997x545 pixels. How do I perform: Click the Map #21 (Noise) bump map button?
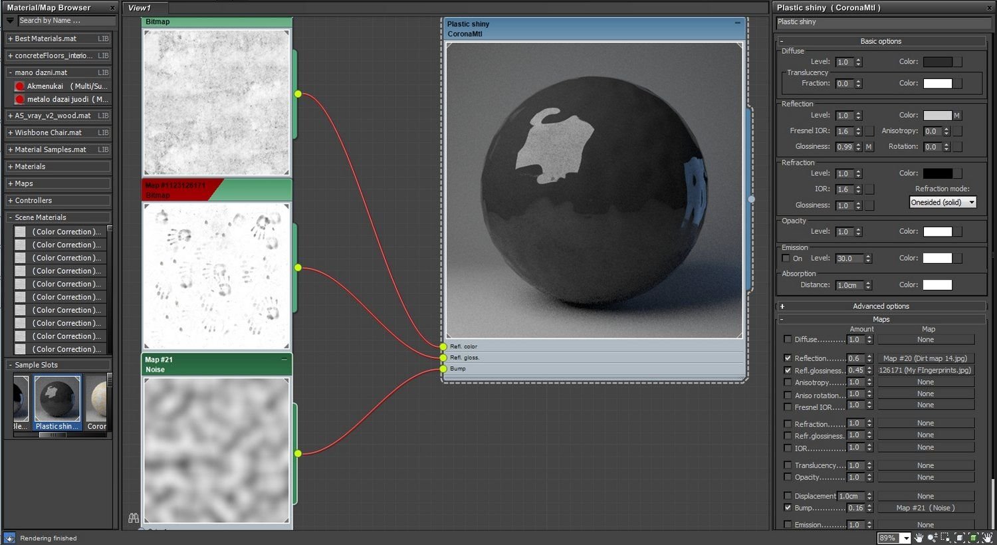(x=925, y=508)
